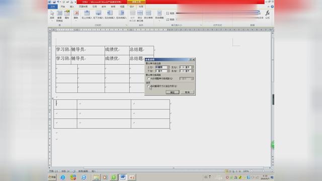322x181 pixels.
Task: Switch to the View (视图) tab
Action: [x=122, y=7]
